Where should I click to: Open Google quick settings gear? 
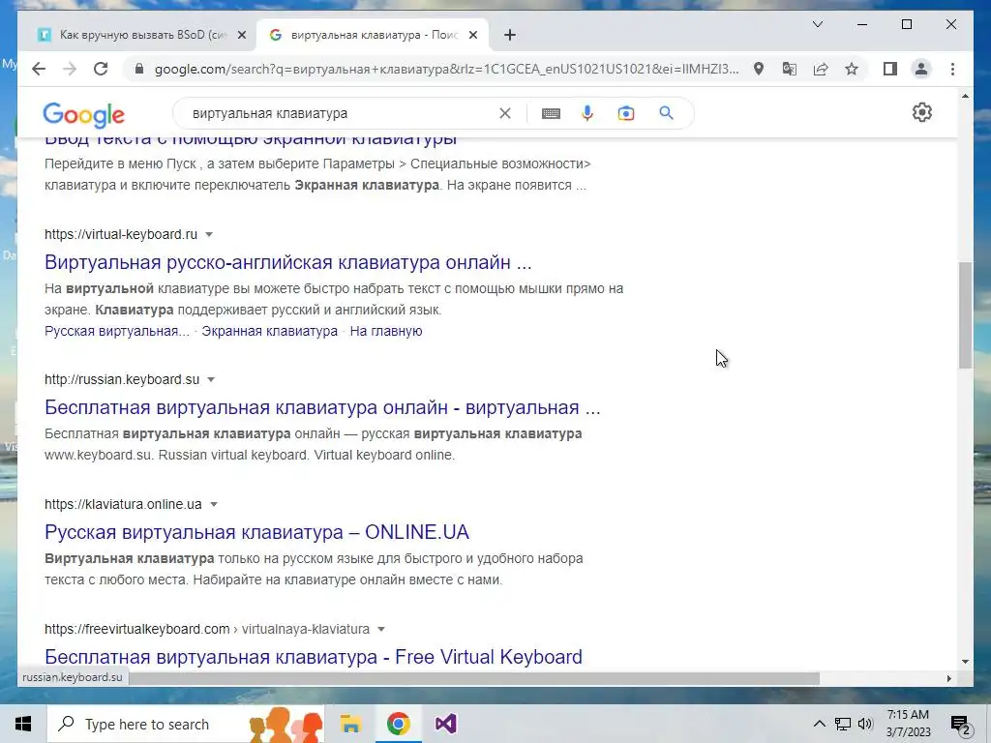tap(922, 112)
